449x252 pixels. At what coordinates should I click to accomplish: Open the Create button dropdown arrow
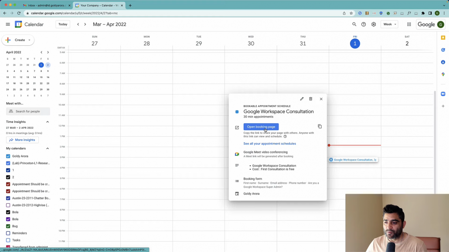click(x=29, y=40)
